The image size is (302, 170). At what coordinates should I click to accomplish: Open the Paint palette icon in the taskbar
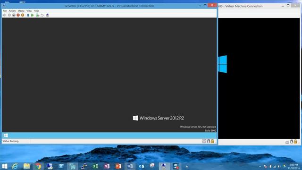152,166
